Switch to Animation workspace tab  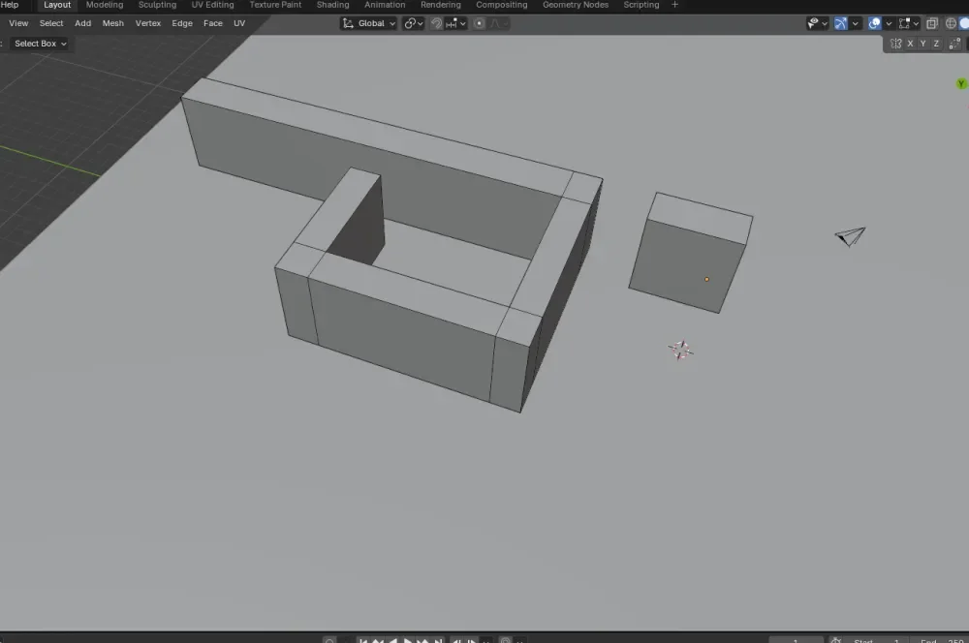(385, 4)
